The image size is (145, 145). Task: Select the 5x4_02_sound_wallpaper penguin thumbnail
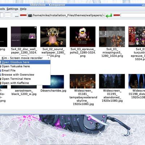53,37
